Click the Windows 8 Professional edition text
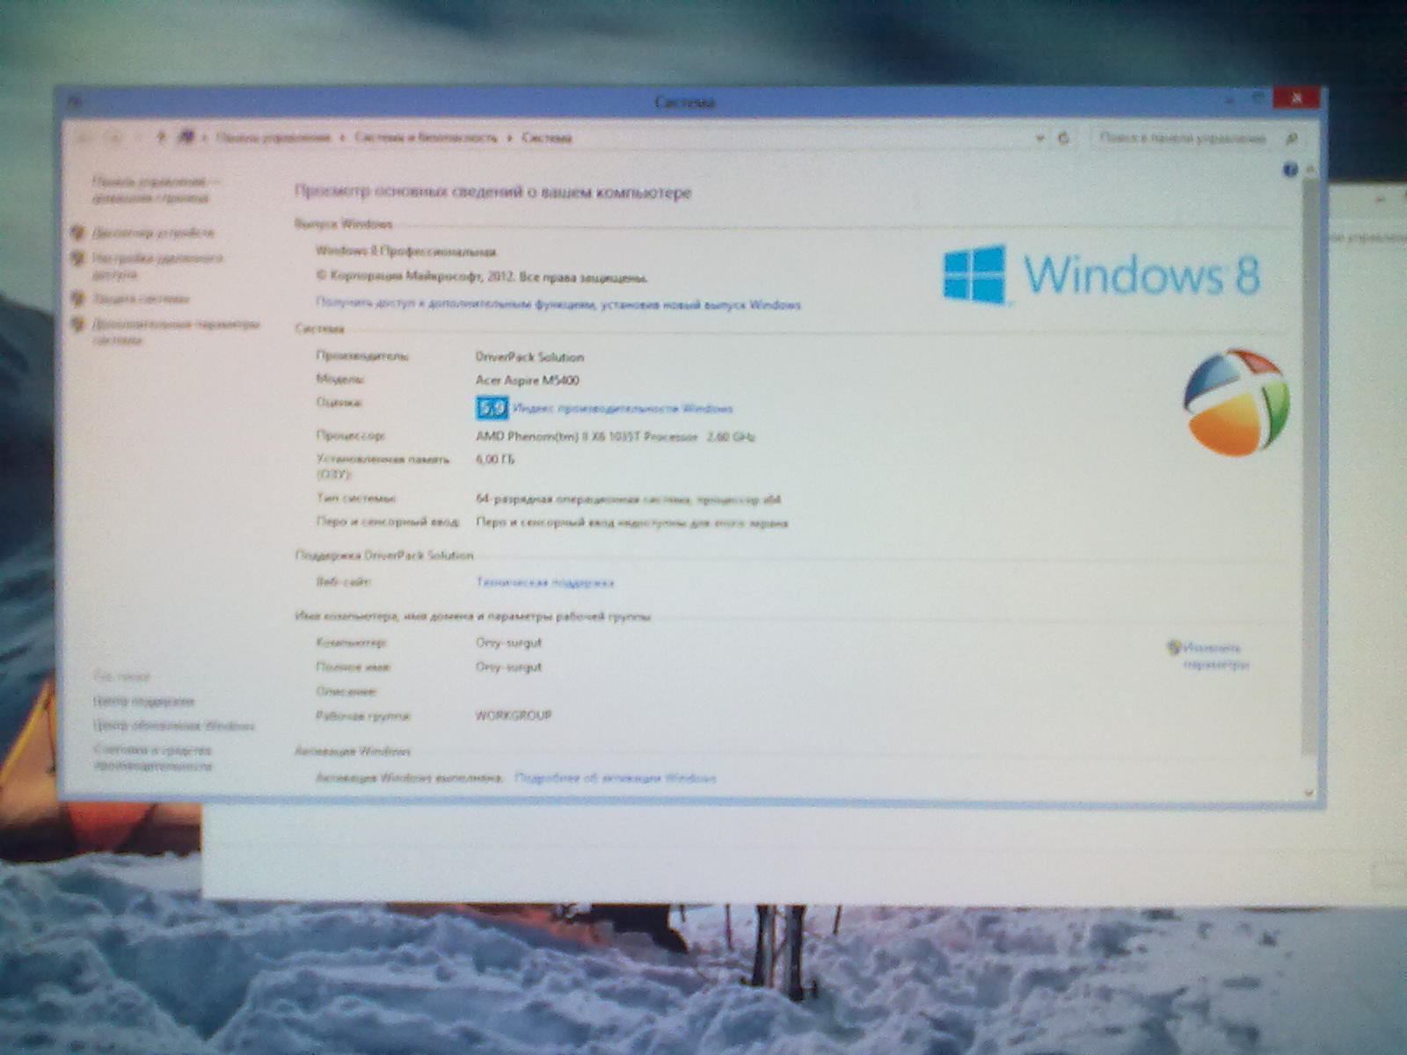The width and height of the screenshot is (1407, 1055). click(405, 251)
